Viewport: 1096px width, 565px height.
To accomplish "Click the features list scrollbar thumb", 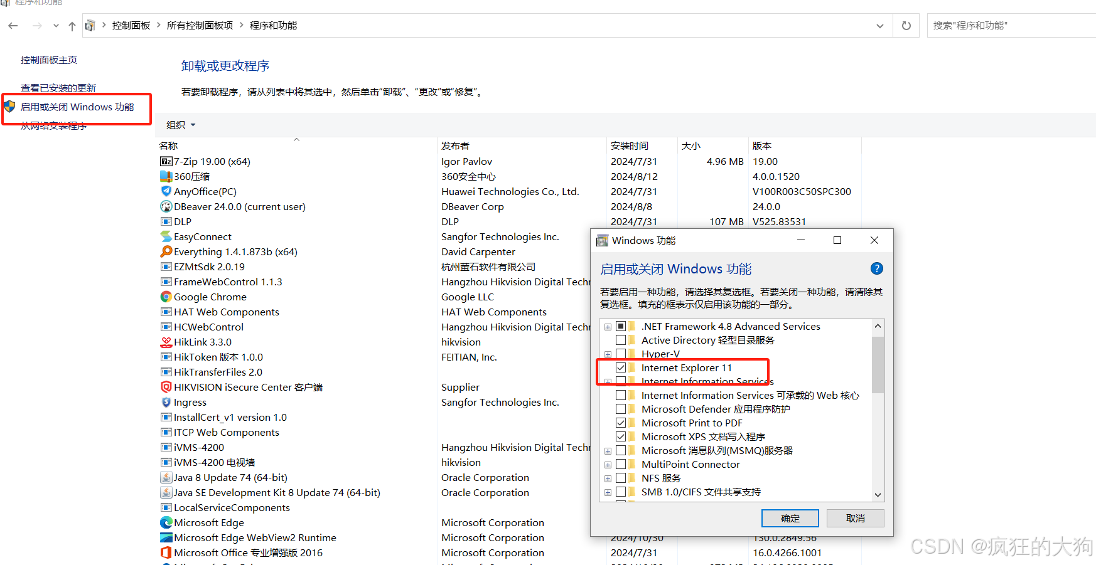I will pyautogui.click(x=878, y=365).
